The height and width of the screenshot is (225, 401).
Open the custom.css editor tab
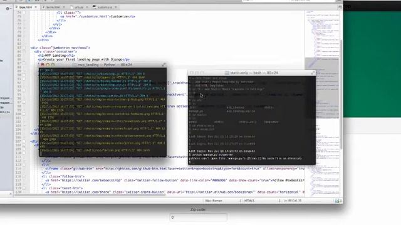pos(105,7)
